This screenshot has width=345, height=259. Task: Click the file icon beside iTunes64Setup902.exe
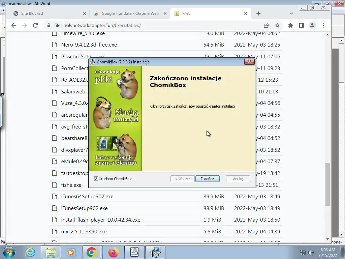pos(54,196)
